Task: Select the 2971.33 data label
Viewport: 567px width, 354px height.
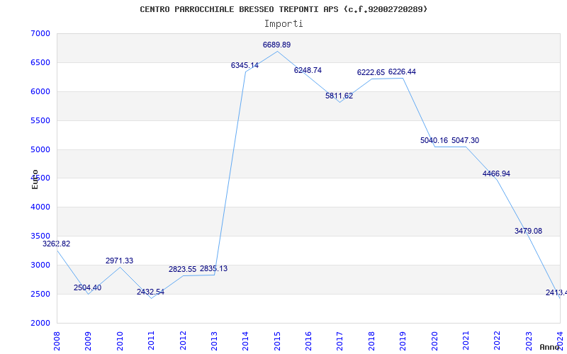Action: point(119,261)
